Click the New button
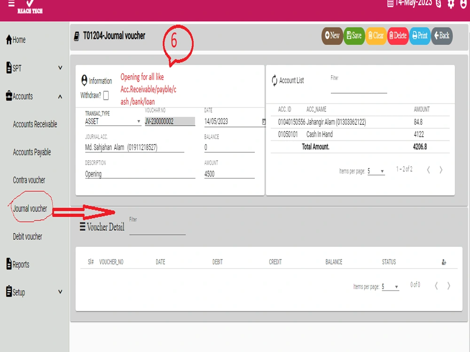This screenshot has height=352, width=470. pyautogui.click(x=332, y=36)
